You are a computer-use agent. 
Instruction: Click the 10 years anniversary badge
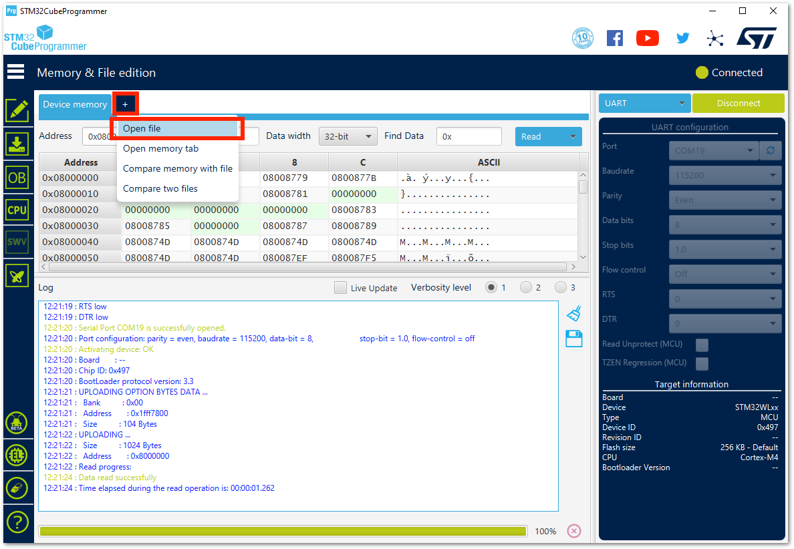coord(582,38)
